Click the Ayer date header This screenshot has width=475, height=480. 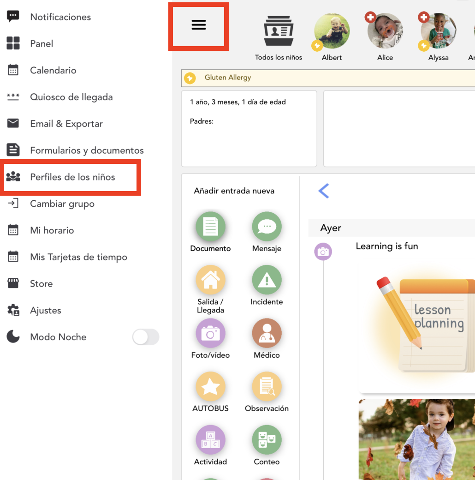(x=331, y=228)
